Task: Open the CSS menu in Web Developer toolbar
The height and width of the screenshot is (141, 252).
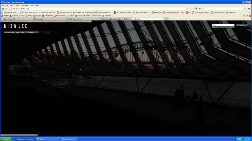Action: [x=22, y=16]
